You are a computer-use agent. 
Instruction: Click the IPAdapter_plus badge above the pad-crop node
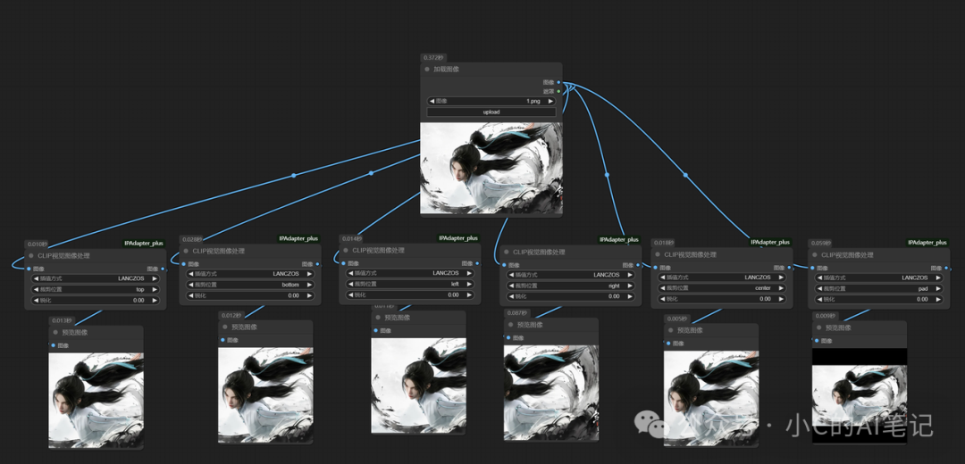tap(927, 243)
